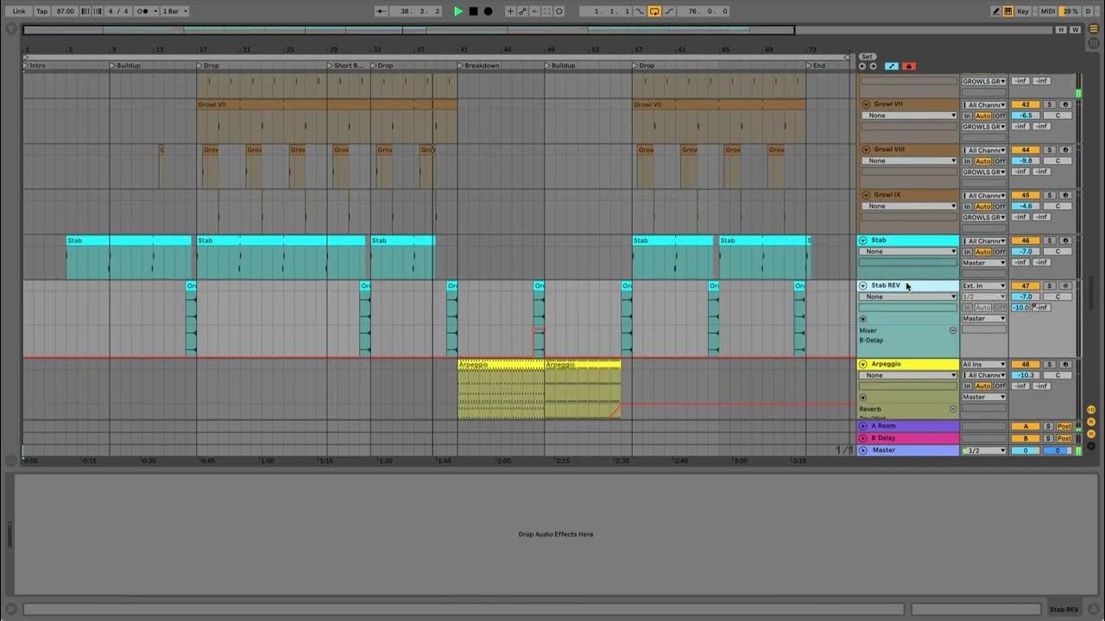Viewport: 1105px width, 621px height.
Task: Toggle A Room Post button
Action: pos(1065,426)
